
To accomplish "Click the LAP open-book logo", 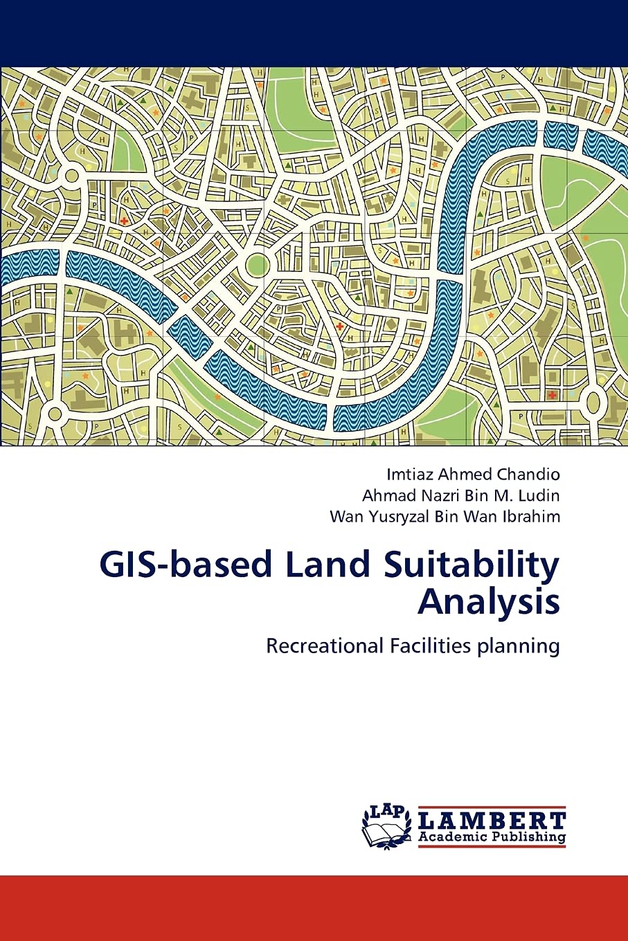I will click(x=386, y=825).
